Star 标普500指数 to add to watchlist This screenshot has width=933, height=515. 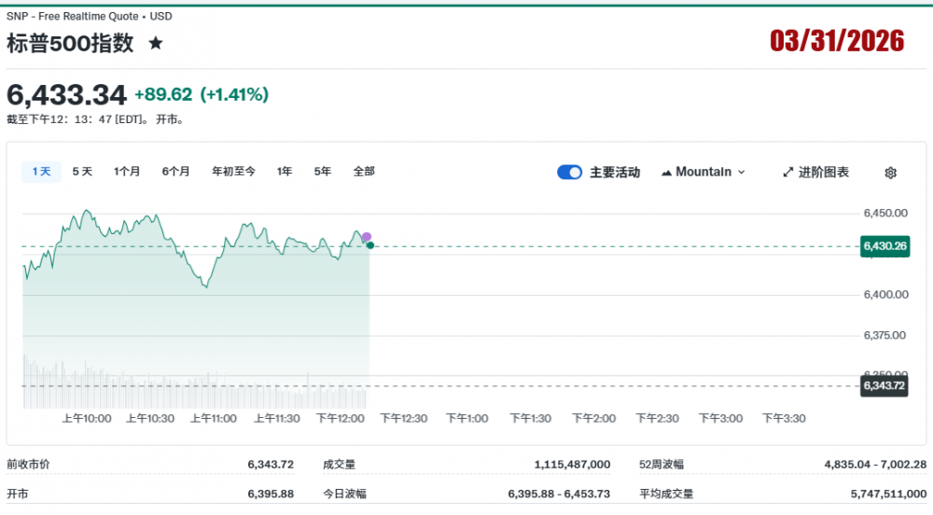click(x=156, y=43)
